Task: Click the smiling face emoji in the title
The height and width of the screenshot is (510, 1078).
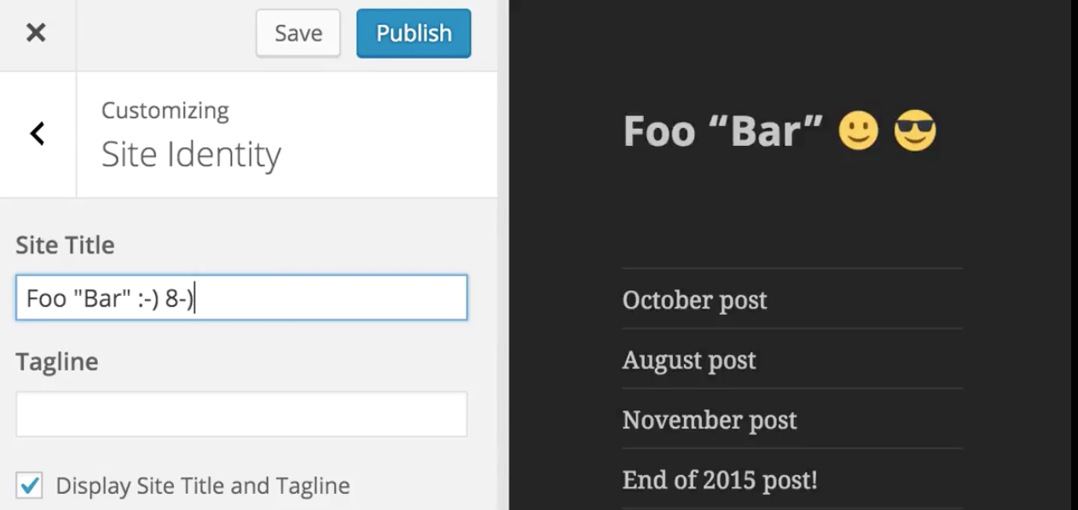Action: point(858,130)
